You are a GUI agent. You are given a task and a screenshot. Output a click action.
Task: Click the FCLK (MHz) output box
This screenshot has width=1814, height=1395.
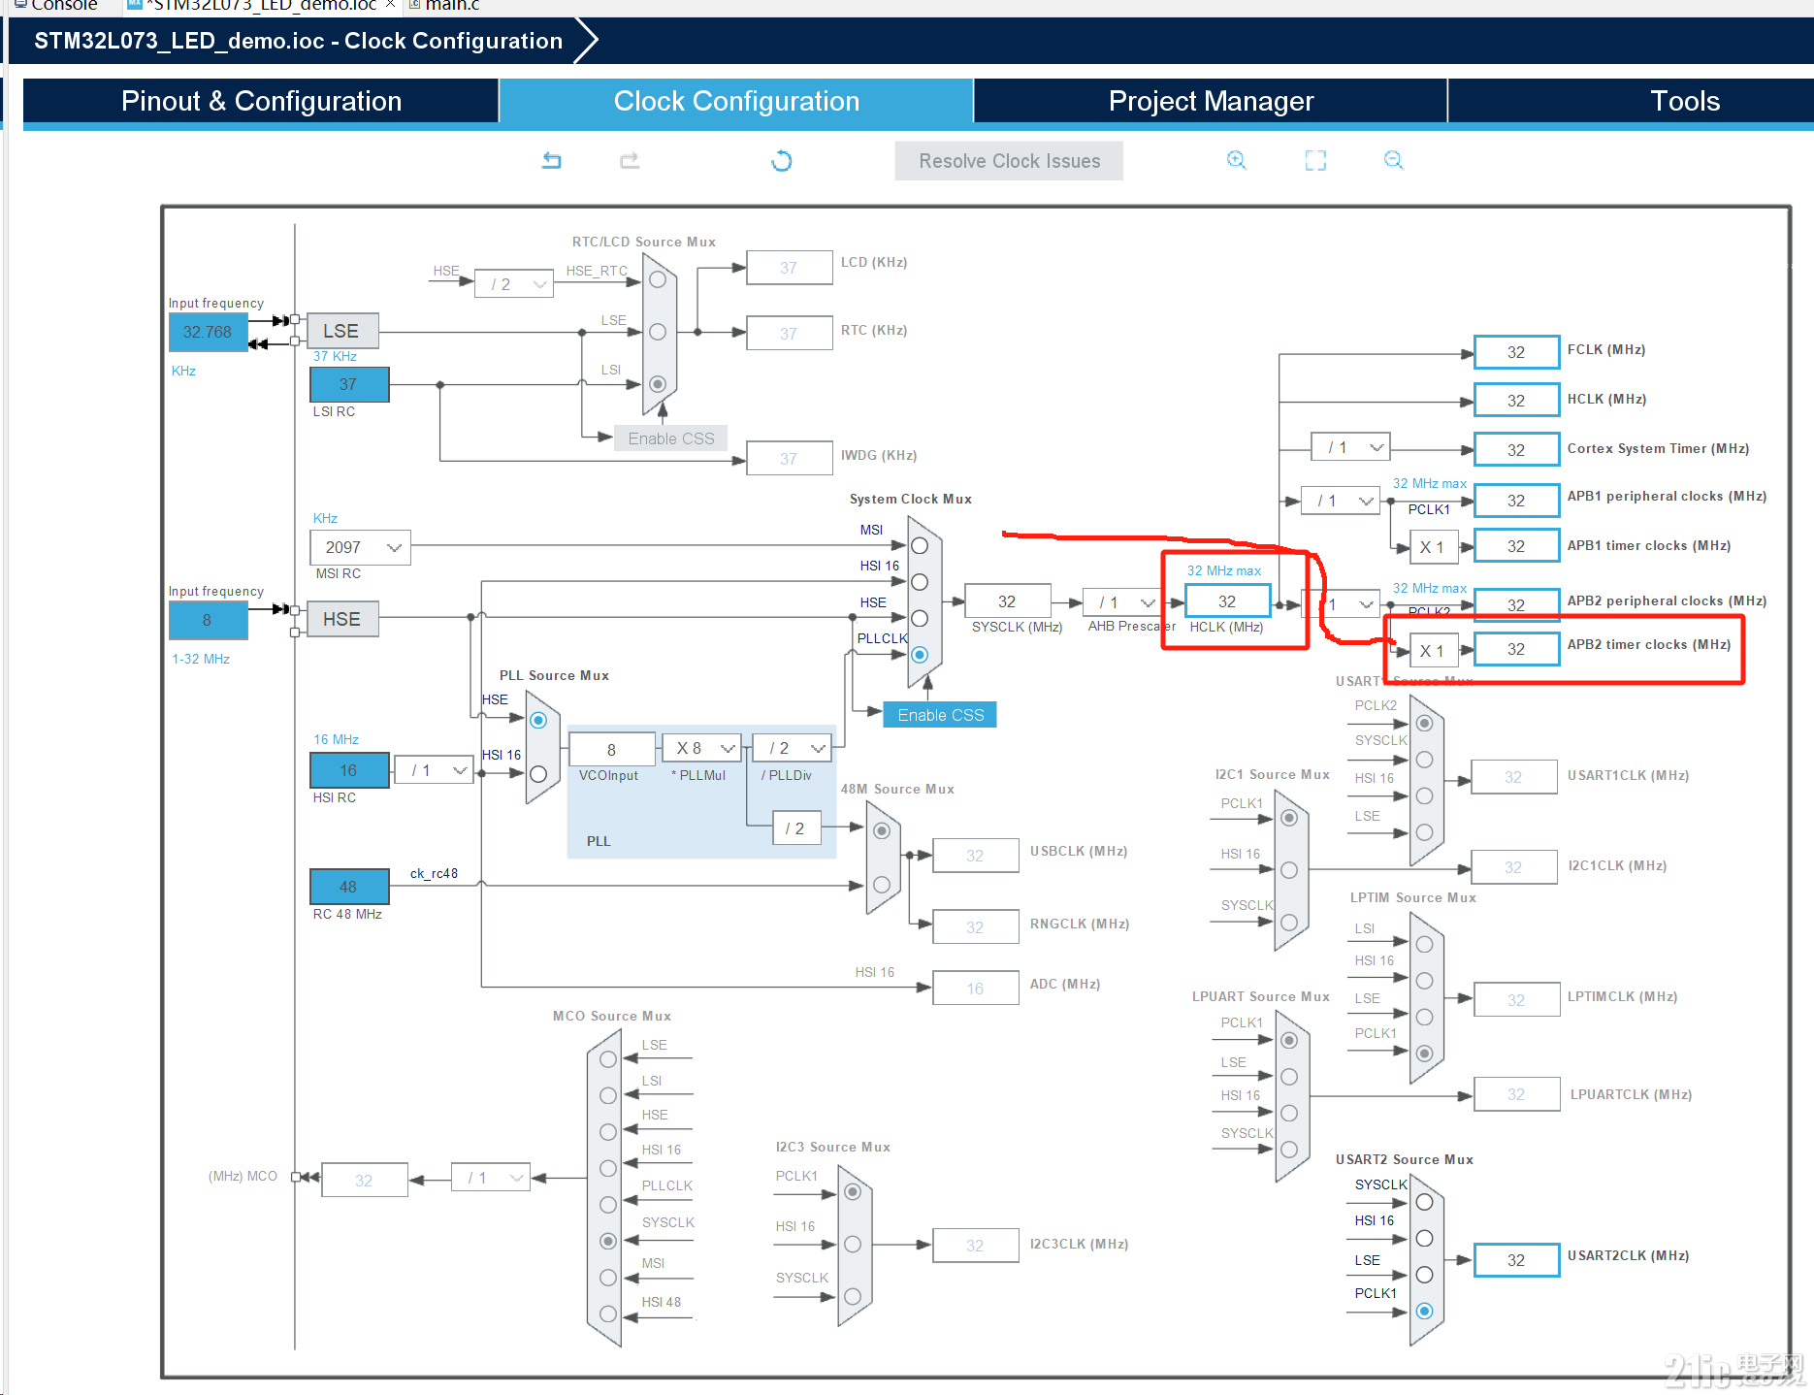click(x=1517, y=352)
